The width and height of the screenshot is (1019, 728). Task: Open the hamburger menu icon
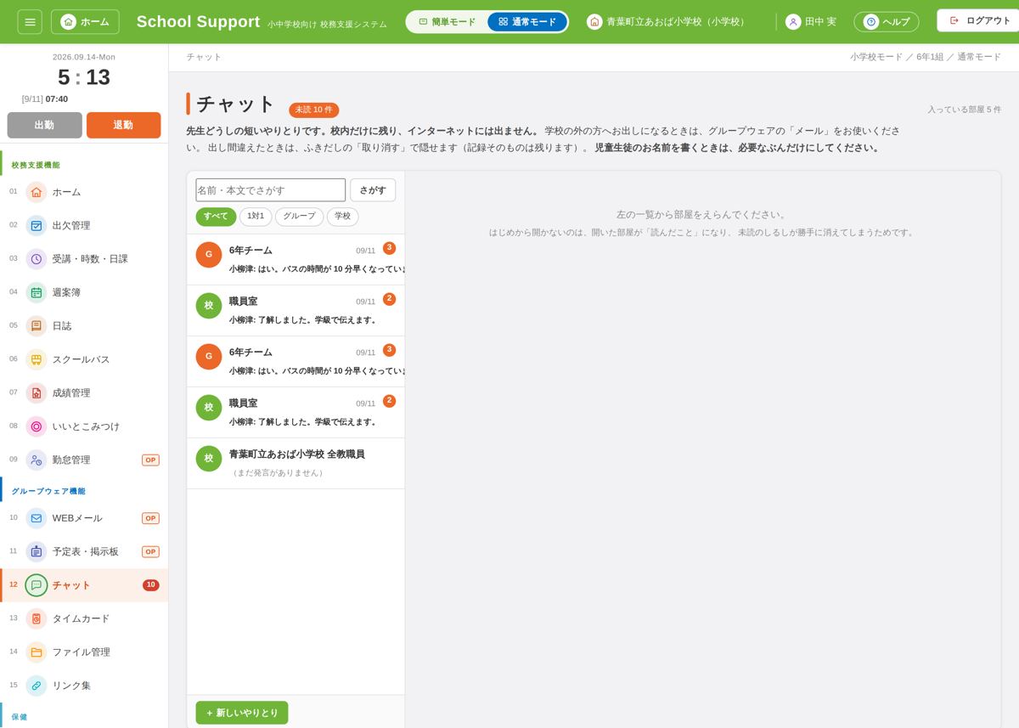(30, 21)
